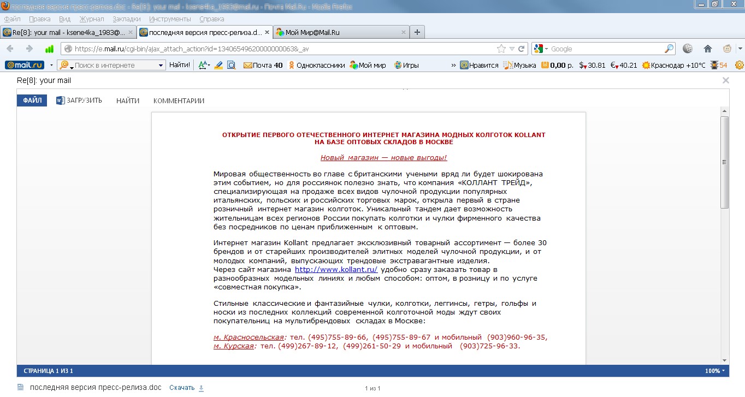Viewport: 745px width, 397px height.
Task: Open Одноклассники from the toolbar
Action: pyautogui.click(x=316, y=65)
